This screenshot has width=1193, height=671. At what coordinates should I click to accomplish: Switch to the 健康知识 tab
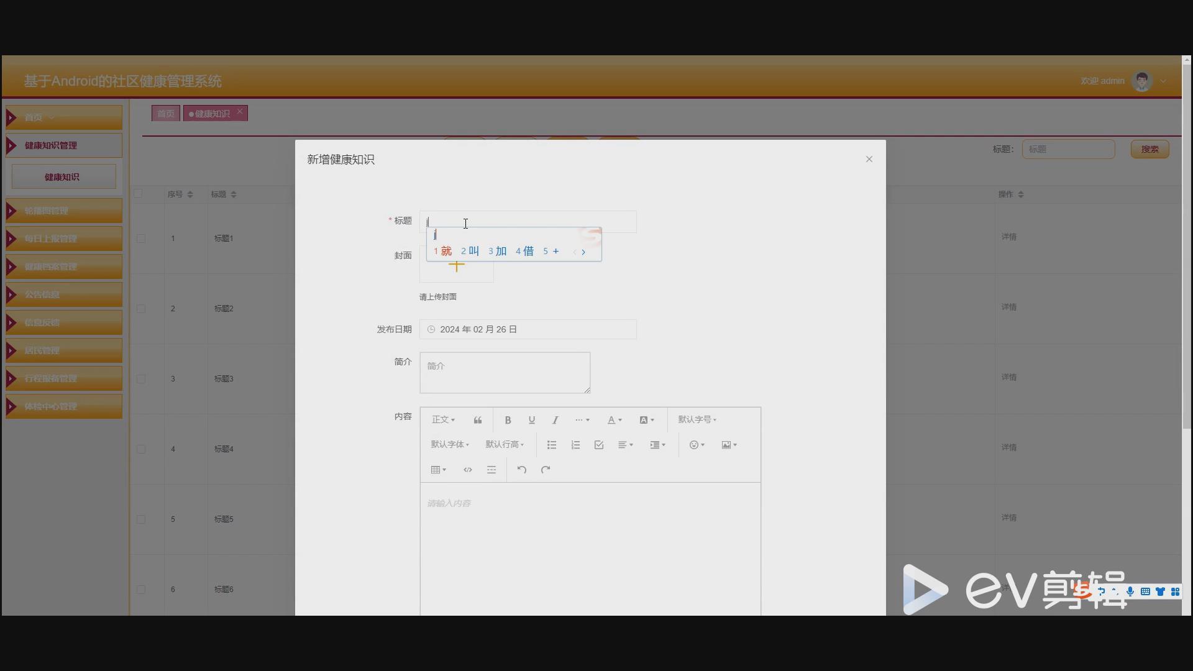pos(210,113)
